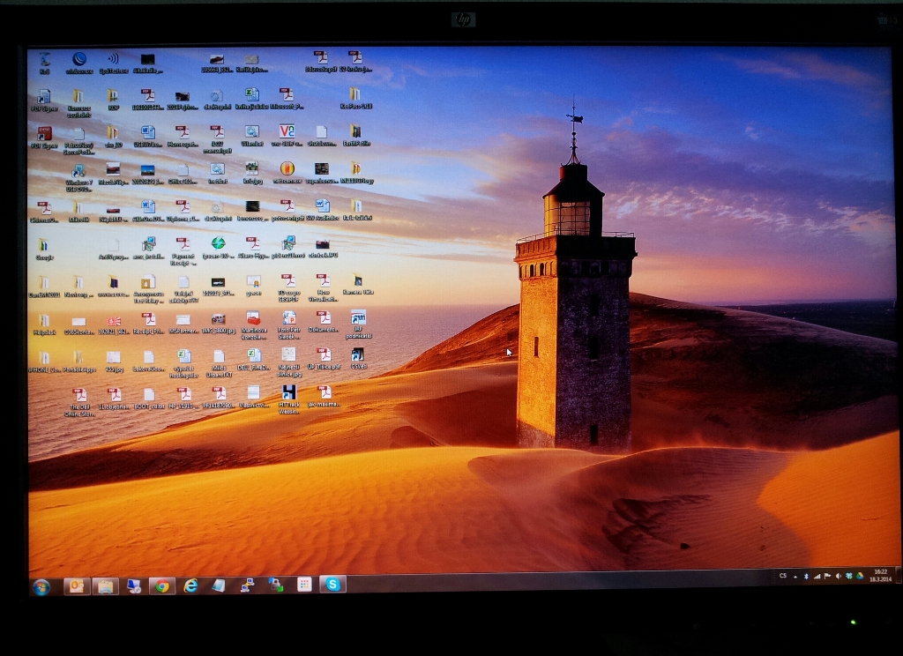903x656 pixels.
Task: Click the Bluetooth icon in system tray
Action: (x=806, y=576)
